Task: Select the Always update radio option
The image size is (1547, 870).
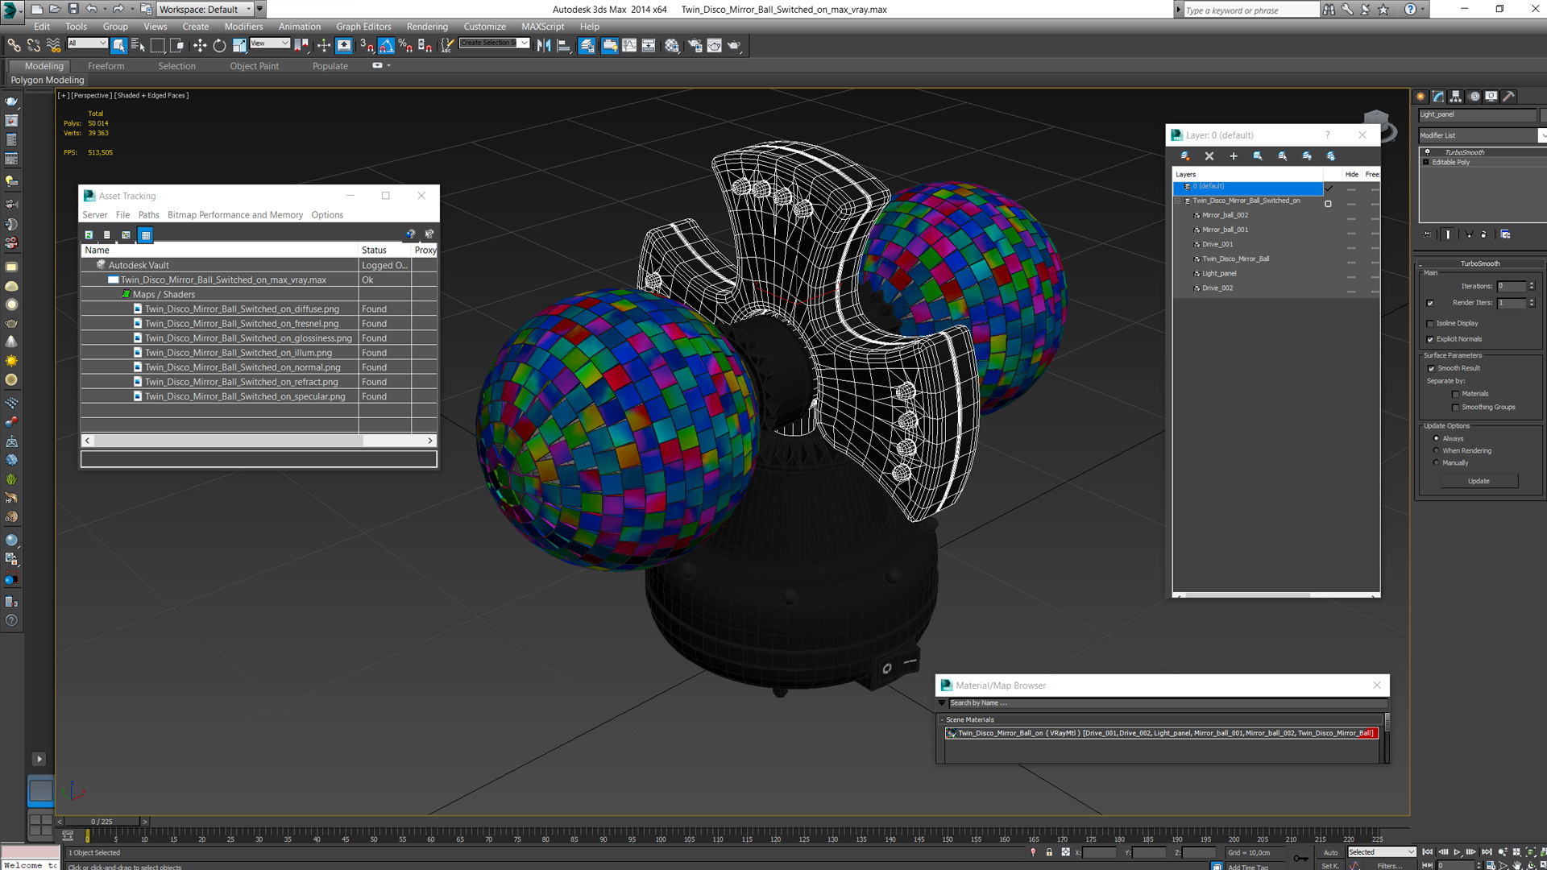Action: 1436,438
